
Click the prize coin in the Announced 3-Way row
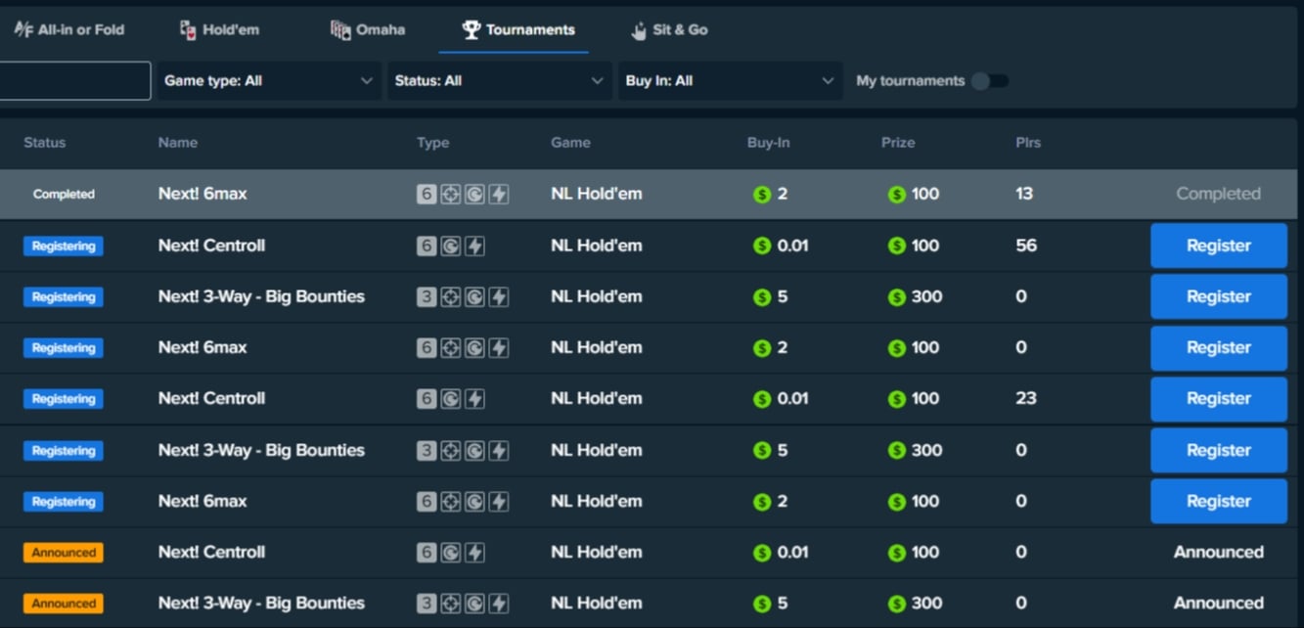896,603
